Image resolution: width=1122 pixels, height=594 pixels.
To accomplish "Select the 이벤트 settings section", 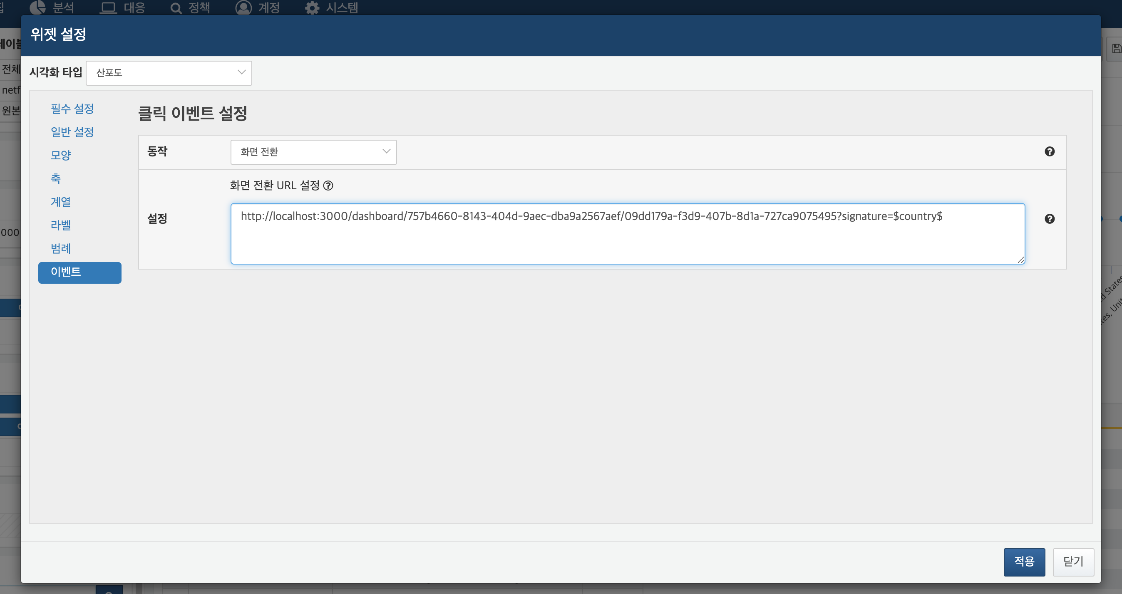I will click(80, 272).
